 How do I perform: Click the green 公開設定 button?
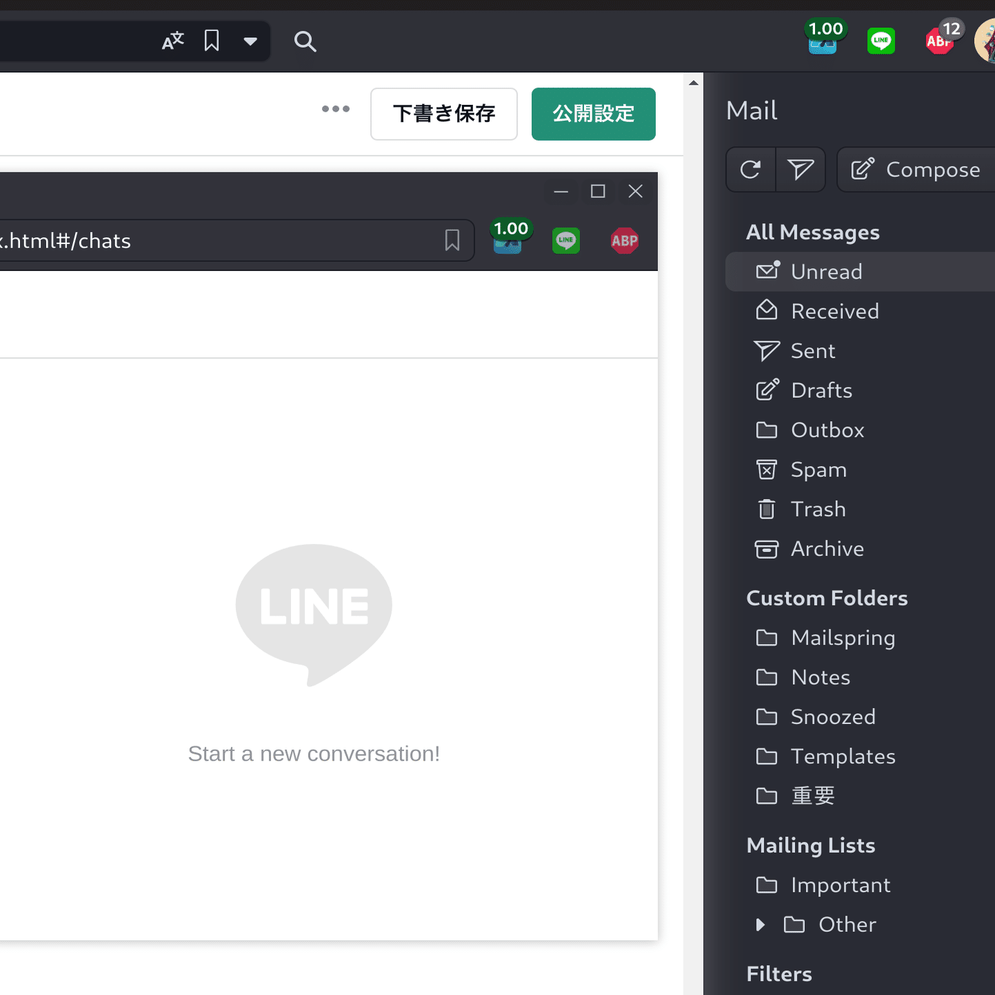point(594,114)
